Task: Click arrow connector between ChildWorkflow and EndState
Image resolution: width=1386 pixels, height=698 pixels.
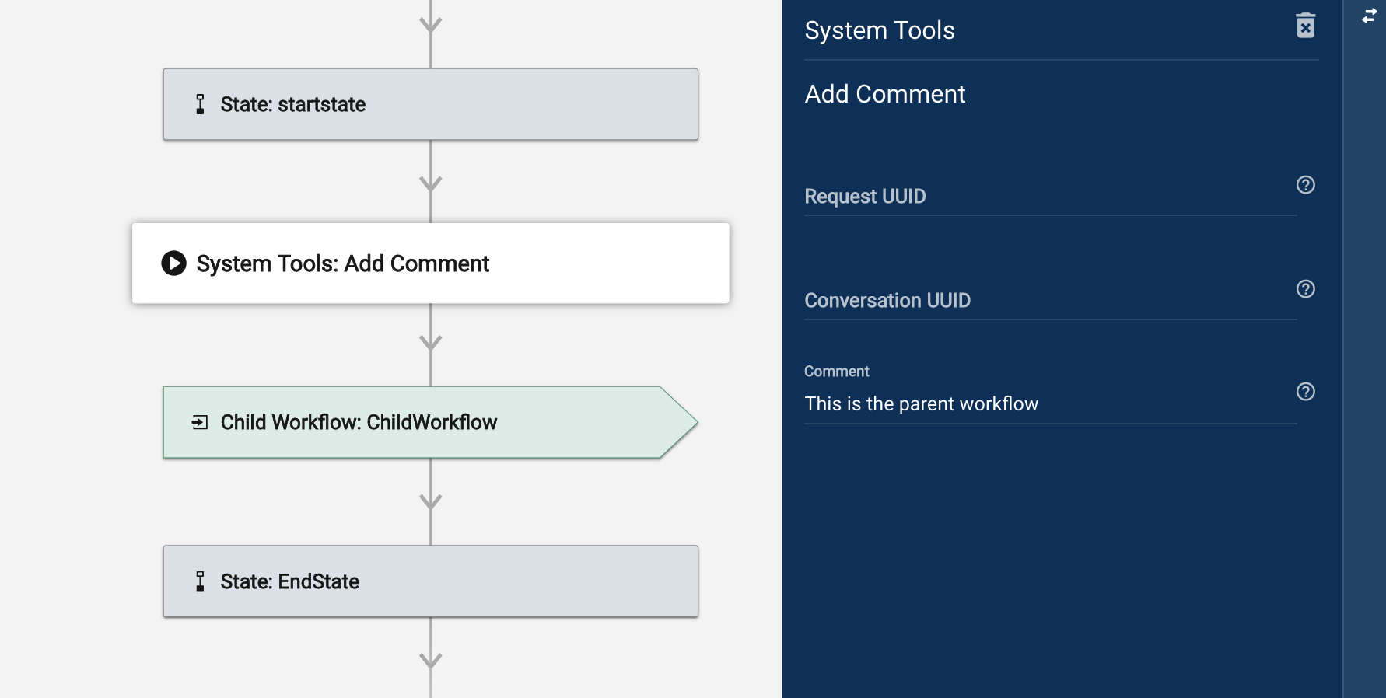Action: click(x=430, y=501)
